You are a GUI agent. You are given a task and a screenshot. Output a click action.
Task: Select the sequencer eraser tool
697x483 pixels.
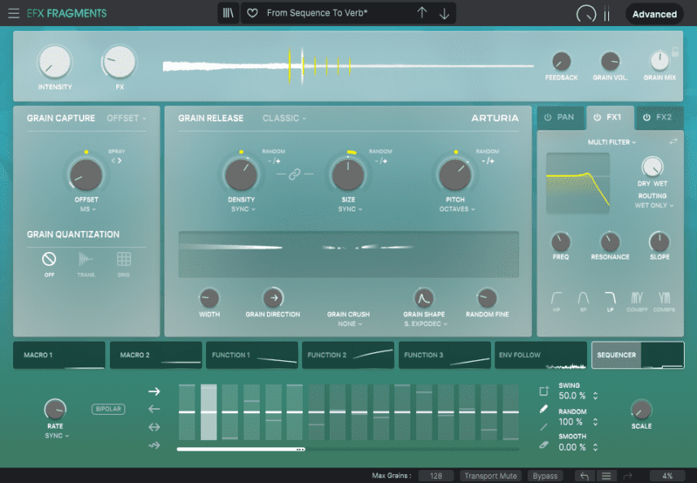(544, 445)
